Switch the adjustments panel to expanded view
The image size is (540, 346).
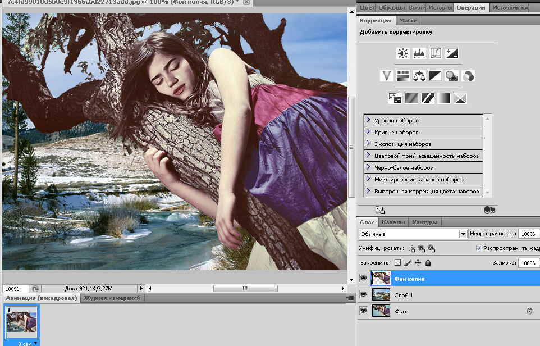tap(380, 210)
